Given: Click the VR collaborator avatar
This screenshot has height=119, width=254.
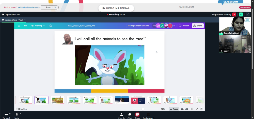Looking at the screenshot, I should click(158, 26).
